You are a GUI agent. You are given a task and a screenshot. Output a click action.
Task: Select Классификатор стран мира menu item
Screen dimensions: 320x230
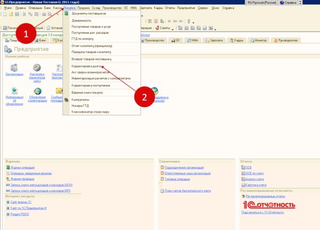(x=105, y=112)
